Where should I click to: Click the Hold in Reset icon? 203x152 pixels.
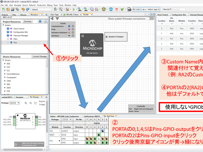[x=92, y=9]
